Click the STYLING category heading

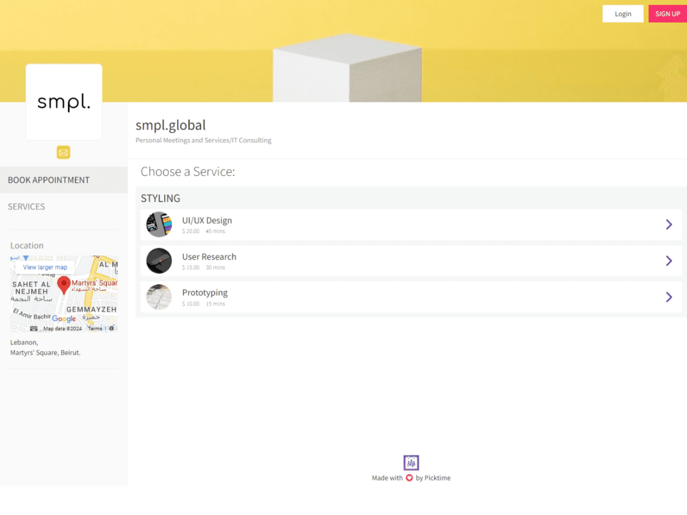coord(161,198)
